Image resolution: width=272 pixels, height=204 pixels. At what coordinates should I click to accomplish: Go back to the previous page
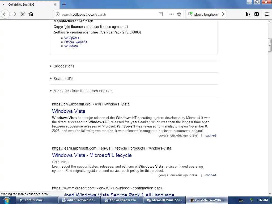pyautogui.click(x=5, y=14)
